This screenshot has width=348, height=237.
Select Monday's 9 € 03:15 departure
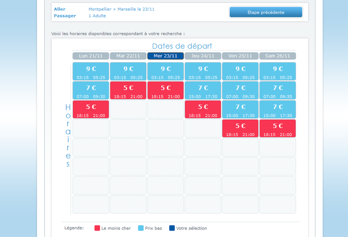point(91,72)
